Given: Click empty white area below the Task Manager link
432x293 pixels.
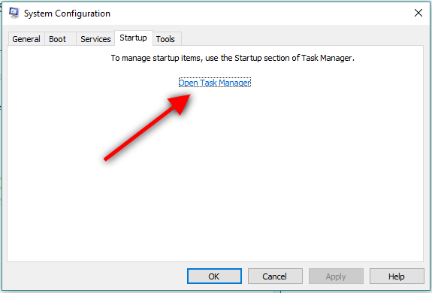Looking at the screenshot, I should (x=215, y=179).
